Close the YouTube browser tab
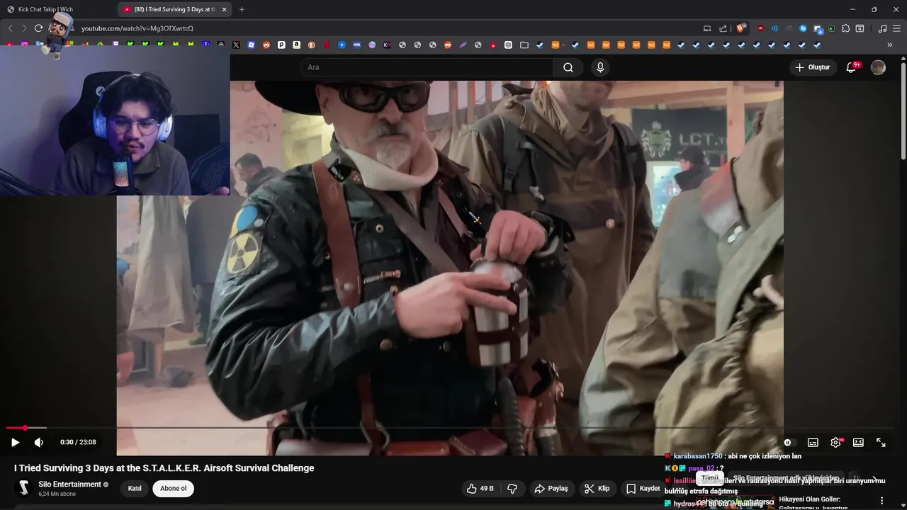Screen dimensions: 907x510 pyautogui.click(x=225, y=9)
